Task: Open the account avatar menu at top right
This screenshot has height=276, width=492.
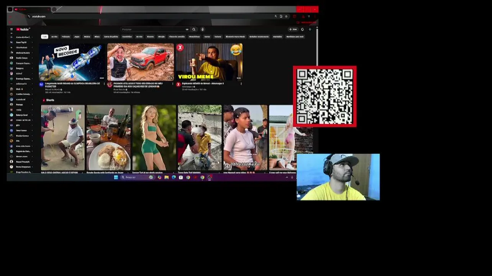Action: pos(310,29)
